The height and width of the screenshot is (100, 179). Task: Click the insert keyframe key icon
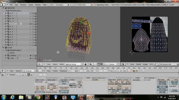coord(134,71)
